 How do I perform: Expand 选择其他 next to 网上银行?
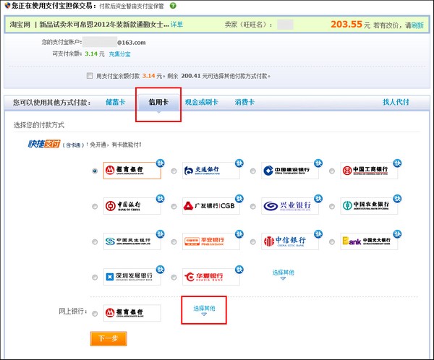click(204, 309)
